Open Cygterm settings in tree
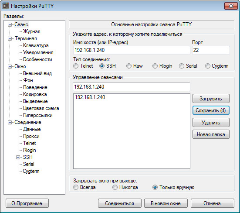Viewport: 240px width, 213px height. tap(31, 171)
